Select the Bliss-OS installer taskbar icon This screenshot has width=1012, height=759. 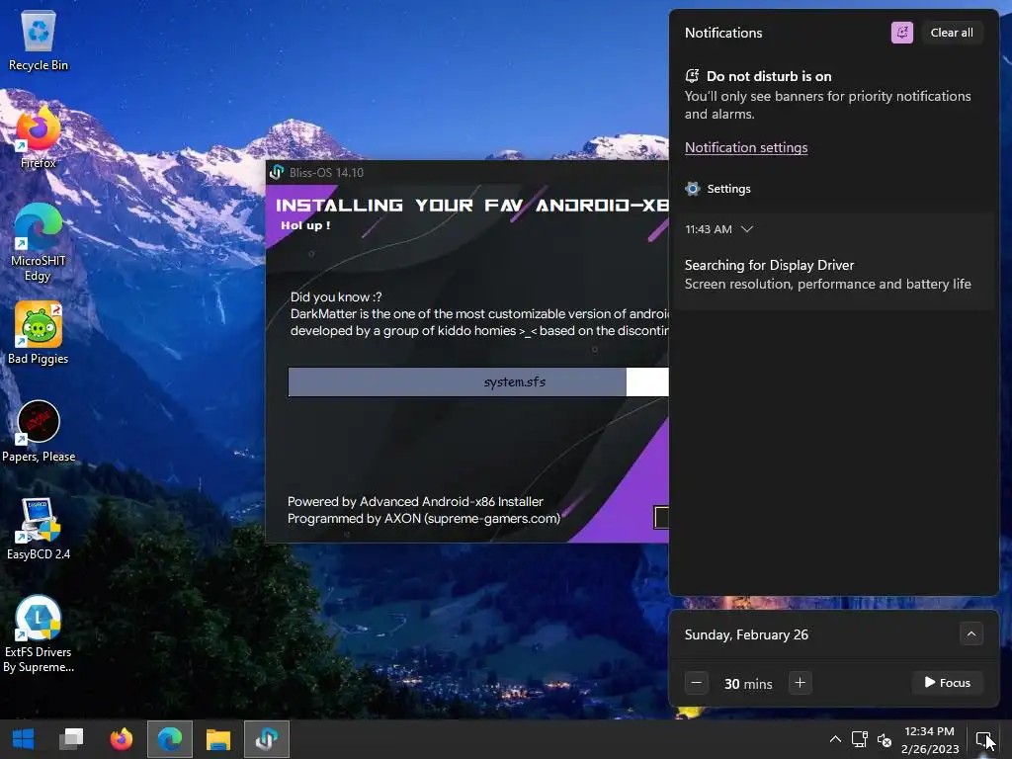coord(267,739)
